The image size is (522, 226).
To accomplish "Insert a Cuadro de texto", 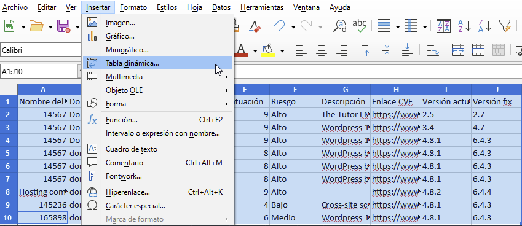I will [158, 149].
